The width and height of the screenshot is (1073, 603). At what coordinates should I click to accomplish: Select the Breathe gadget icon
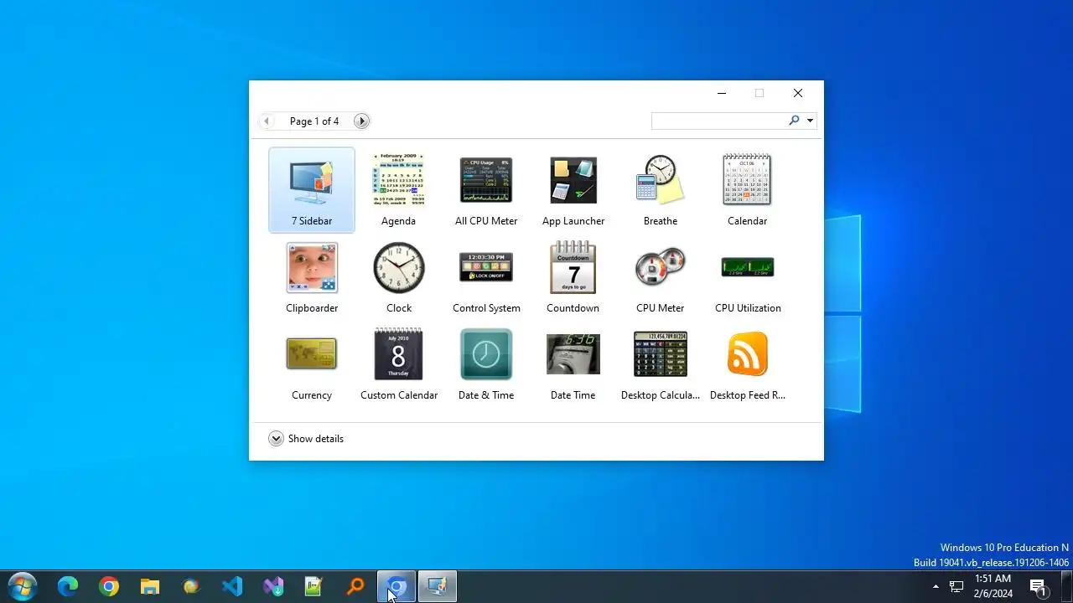[x=661, y=179]
